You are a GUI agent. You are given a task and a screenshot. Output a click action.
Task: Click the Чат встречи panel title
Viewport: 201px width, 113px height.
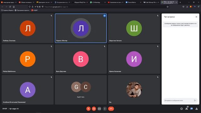click(169, 17)
